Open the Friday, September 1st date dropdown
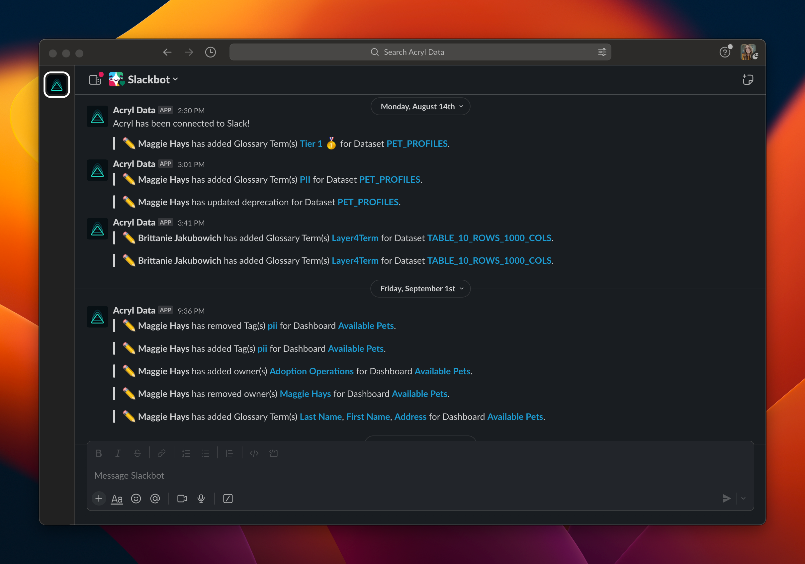Screen dimensions: 805x564 click(x=420, y=288)
